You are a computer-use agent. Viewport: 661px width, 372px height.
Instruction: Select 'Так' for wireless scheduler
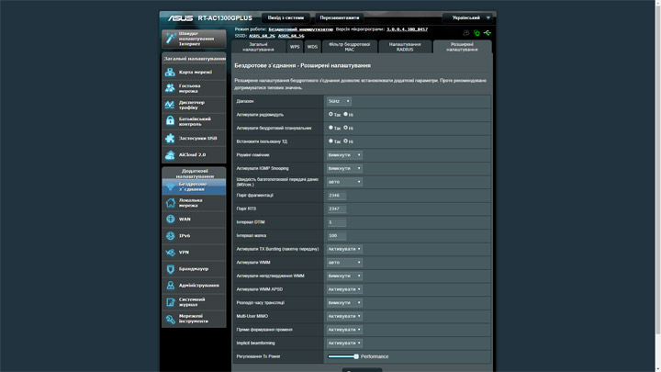(330, 128)
